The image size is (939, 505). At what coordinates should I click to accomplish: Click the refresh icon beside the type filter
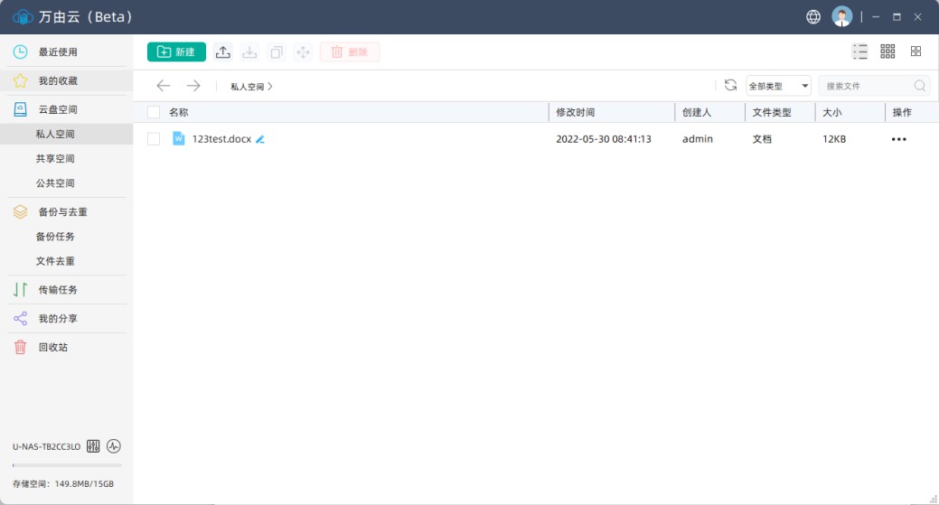(730, 86)
